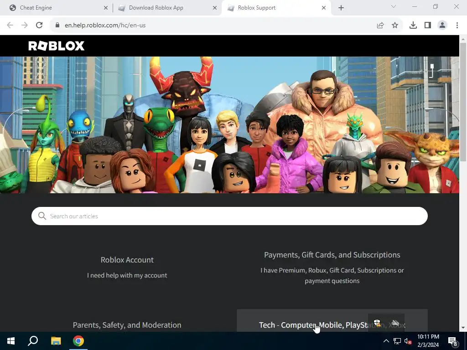Screen dimensions: 467x350
Task: Close the Roblox Support tab
Action: 324,8
